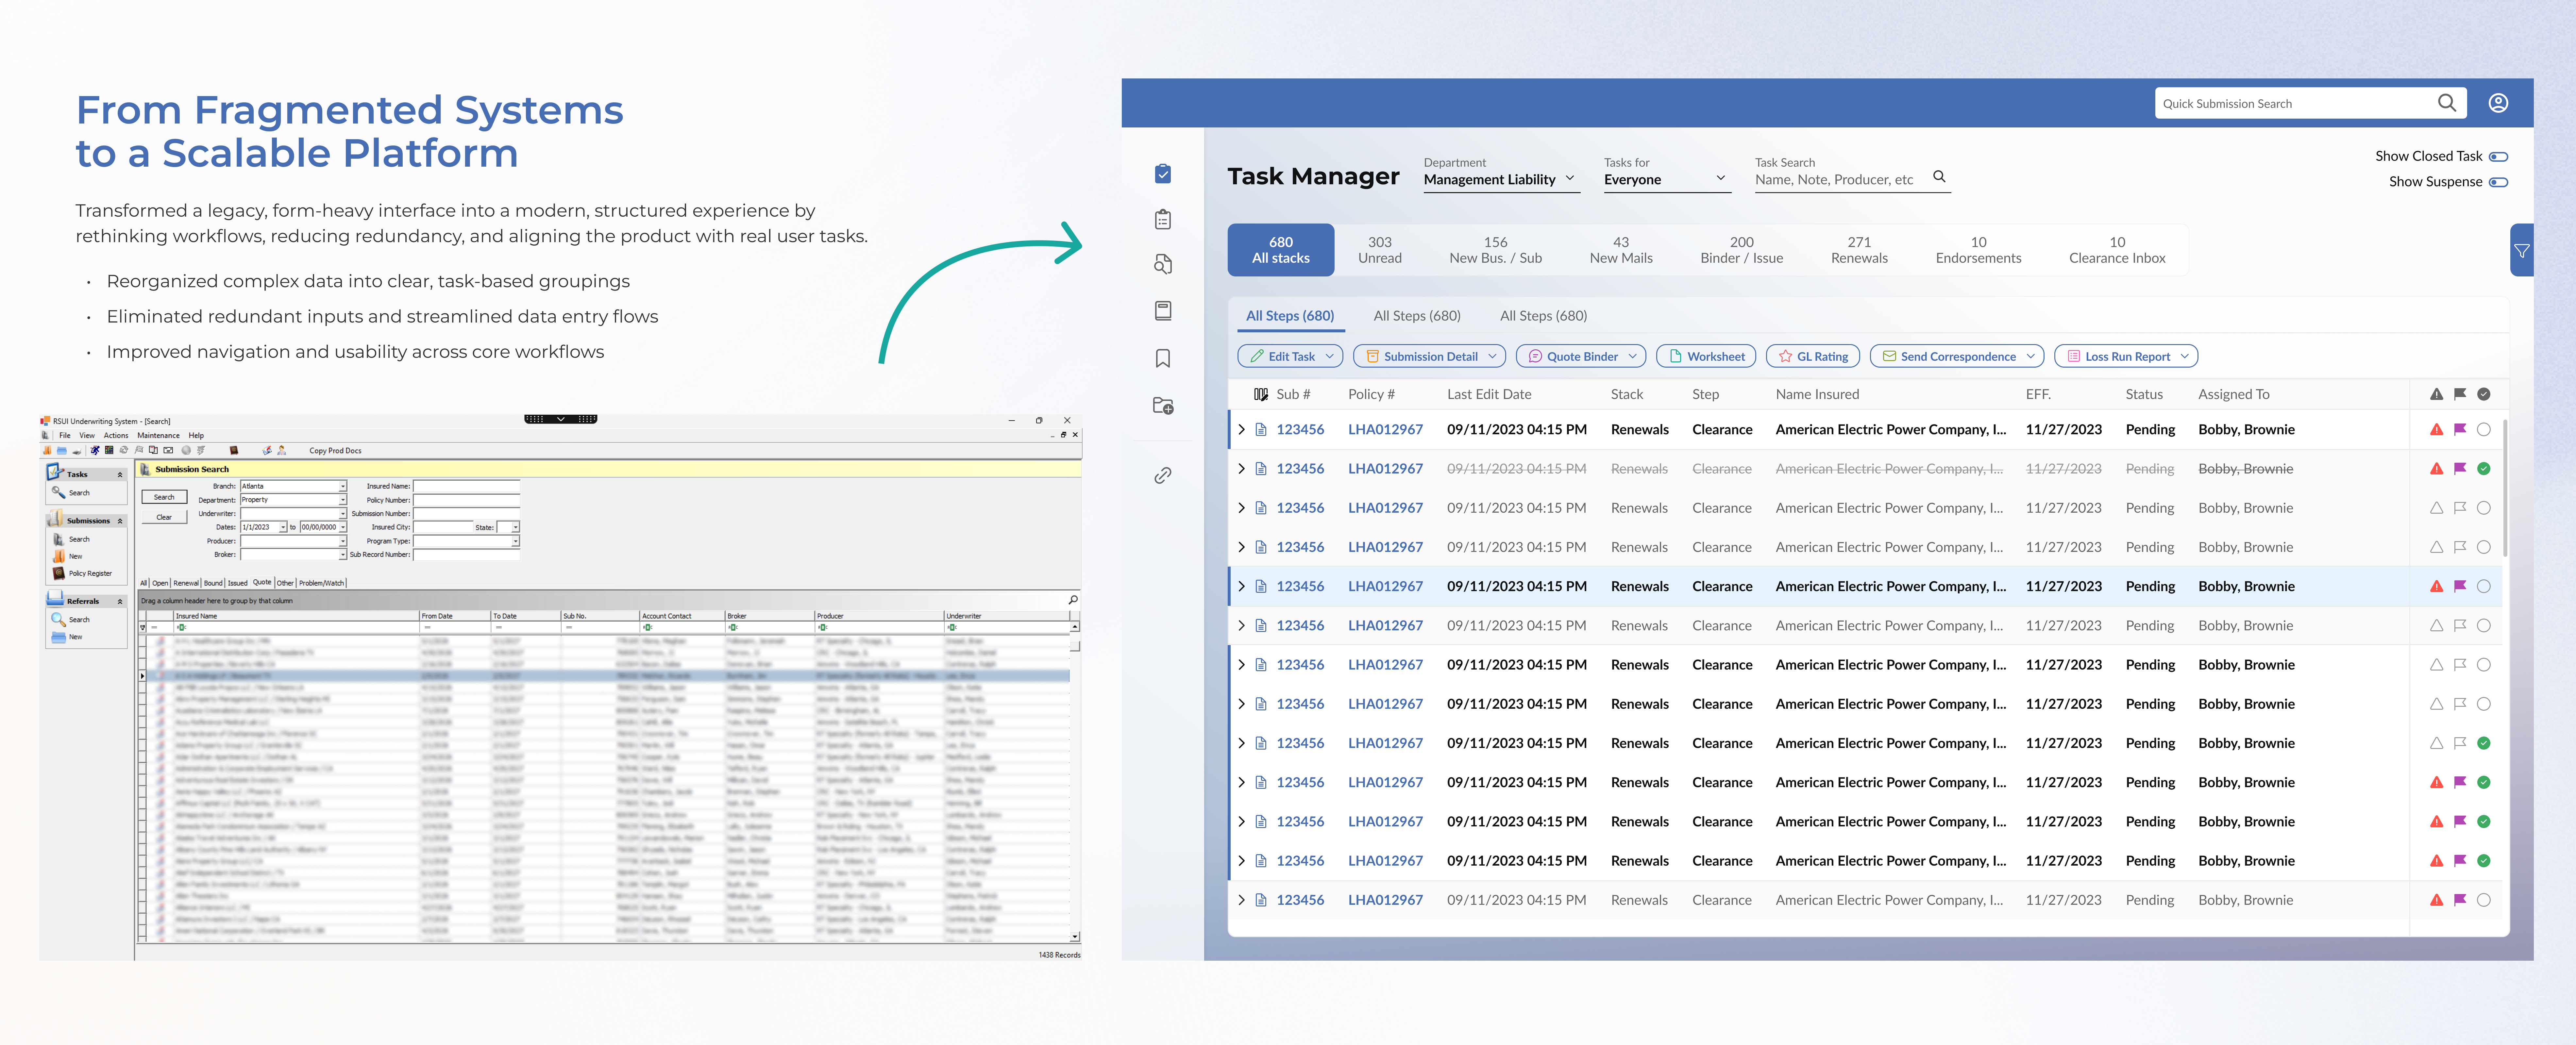Toggle the Show Suspense switch

click(2498, 182)
